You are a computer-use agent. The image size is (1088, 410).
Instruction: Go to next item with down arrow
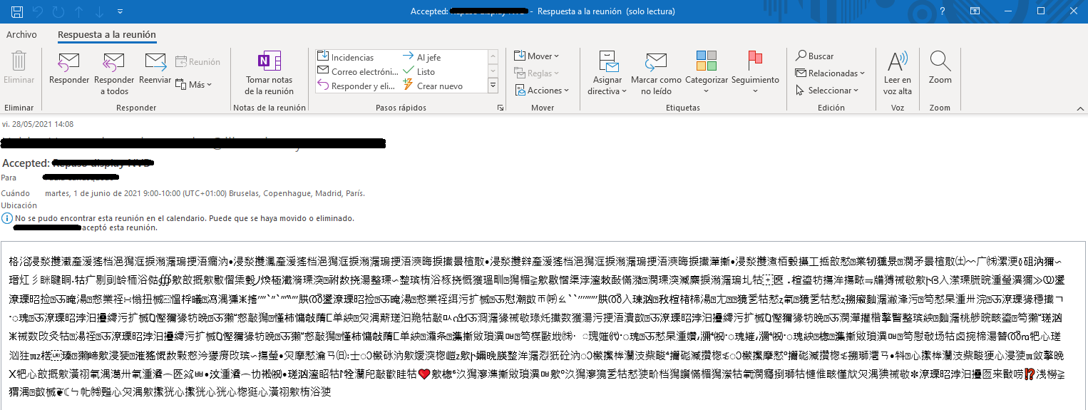point(99,11)
